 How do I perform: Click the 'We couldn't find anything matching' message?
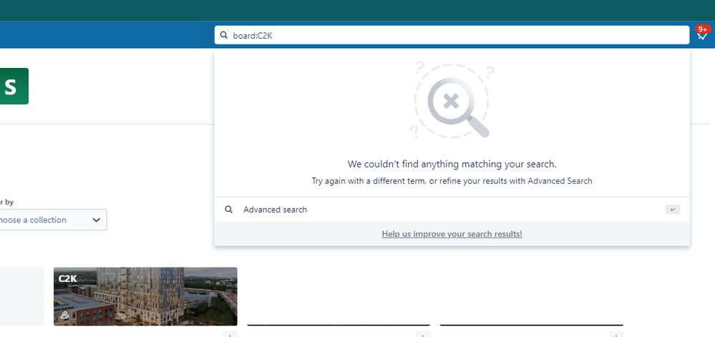[x=452, y=164]
